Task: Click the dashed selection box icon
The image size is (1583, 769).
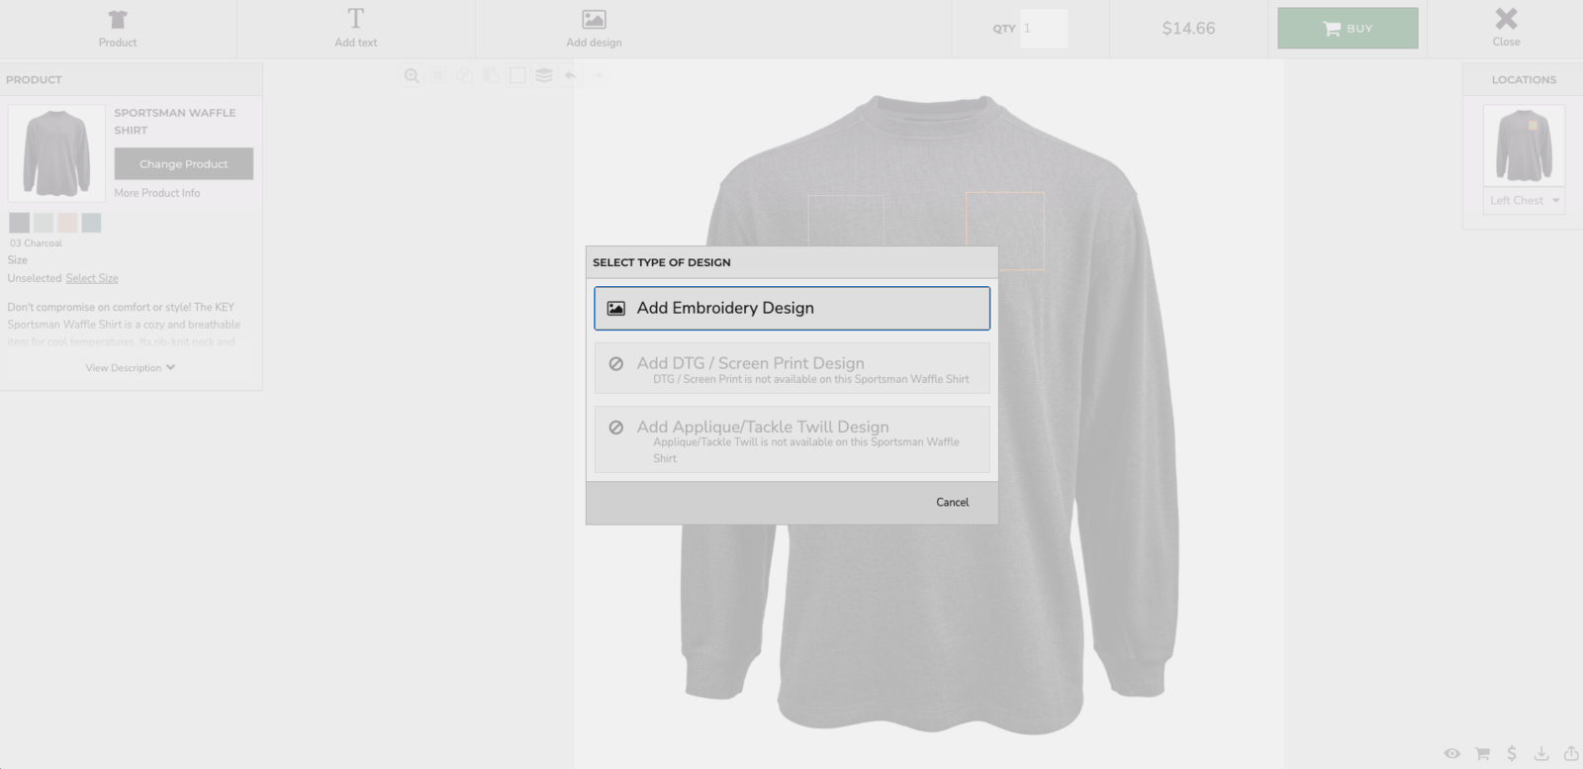Action: [517, 75]
